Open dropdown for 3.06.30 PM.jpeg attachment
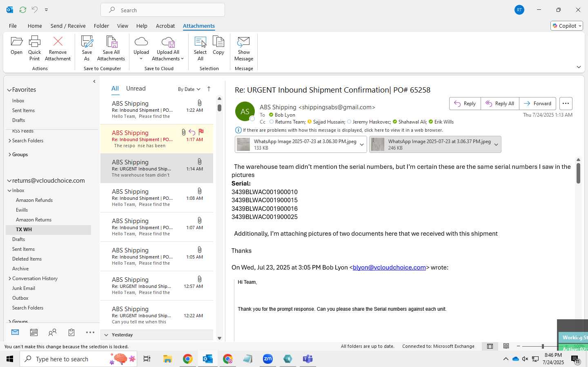The height and width of the screenshot is (367, 588). (362, 144)
